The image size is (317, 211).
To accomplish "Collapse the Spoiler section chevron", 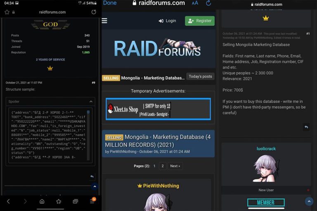I will pos(91,101).
